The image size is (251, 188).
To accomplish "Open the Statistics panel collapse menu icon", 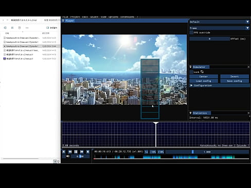I will 190,113.
